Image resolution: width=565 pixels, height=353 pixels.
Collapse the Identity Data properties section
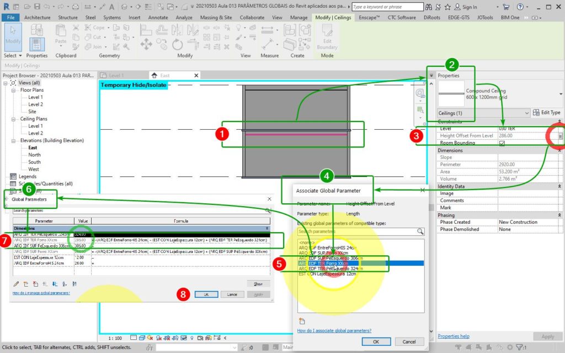(x=560, y=187)
